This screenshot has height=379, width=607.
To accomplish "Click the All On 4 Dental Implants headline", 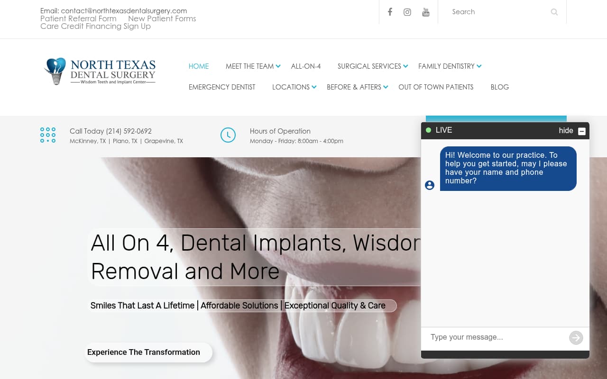I will click(x=255, y=257).
